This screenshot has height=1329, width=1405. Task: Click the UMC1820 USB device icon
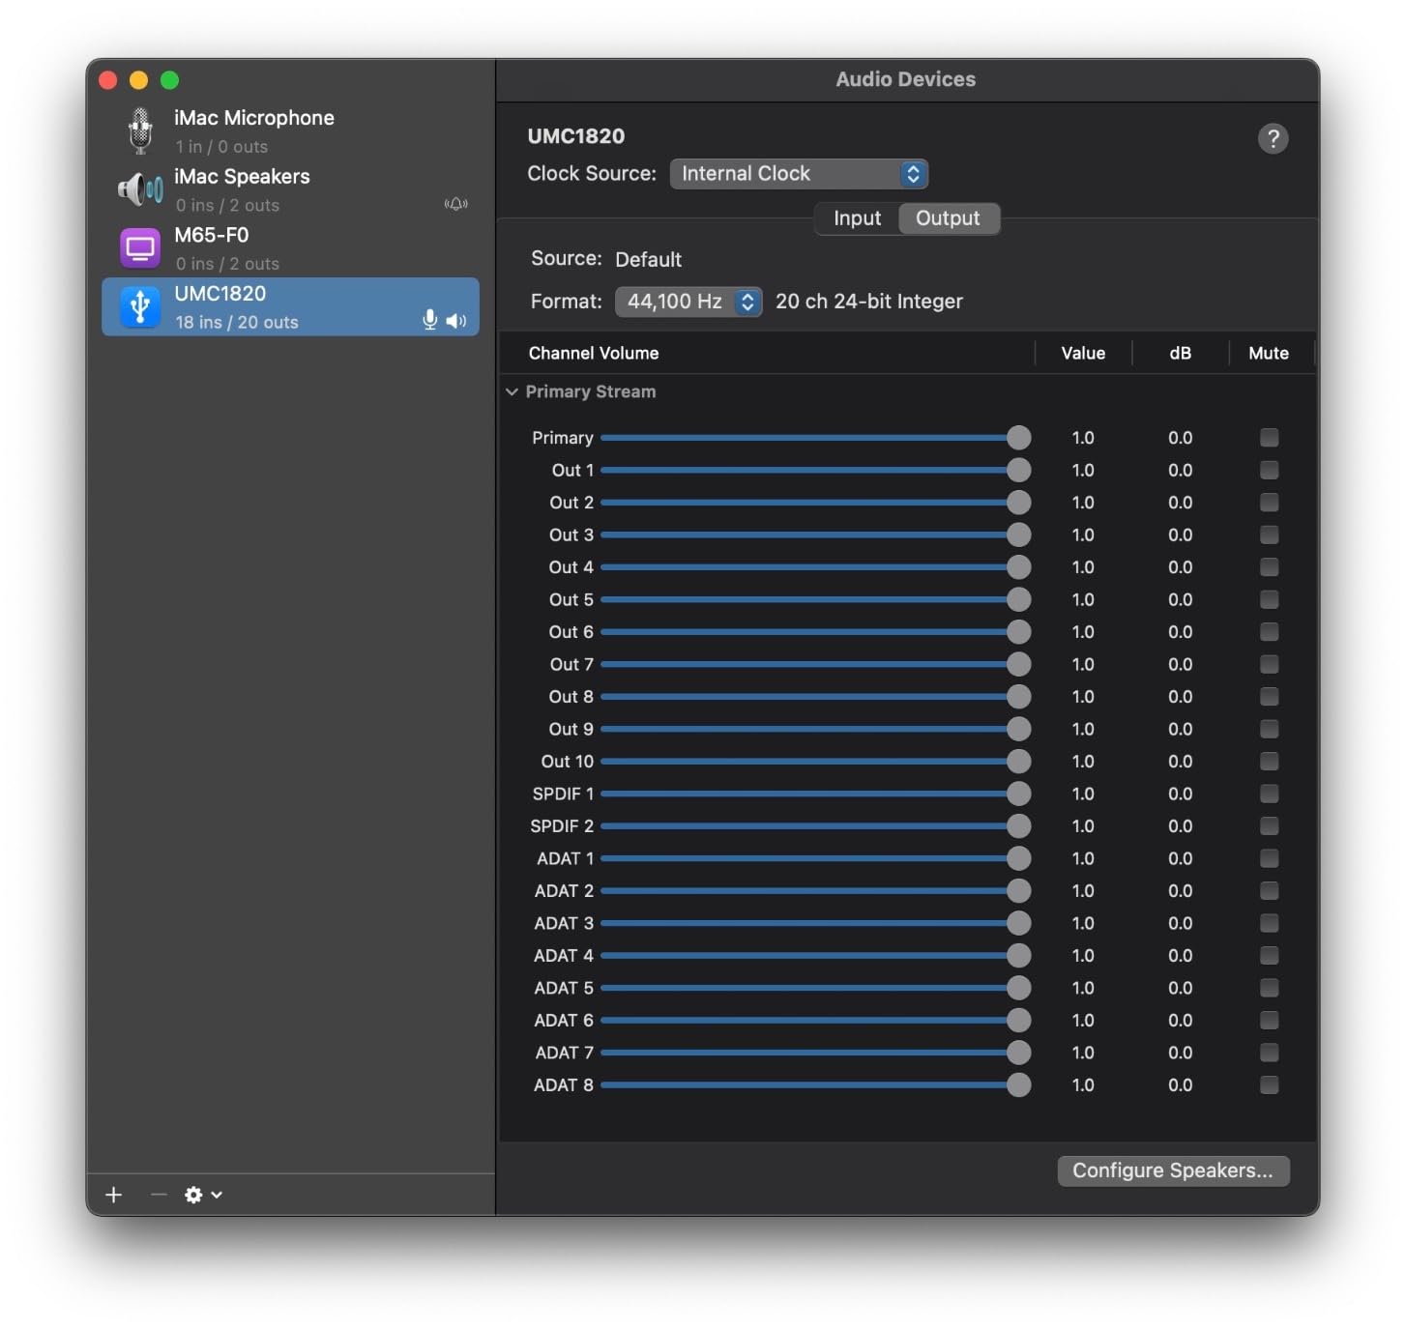point(140,306)
